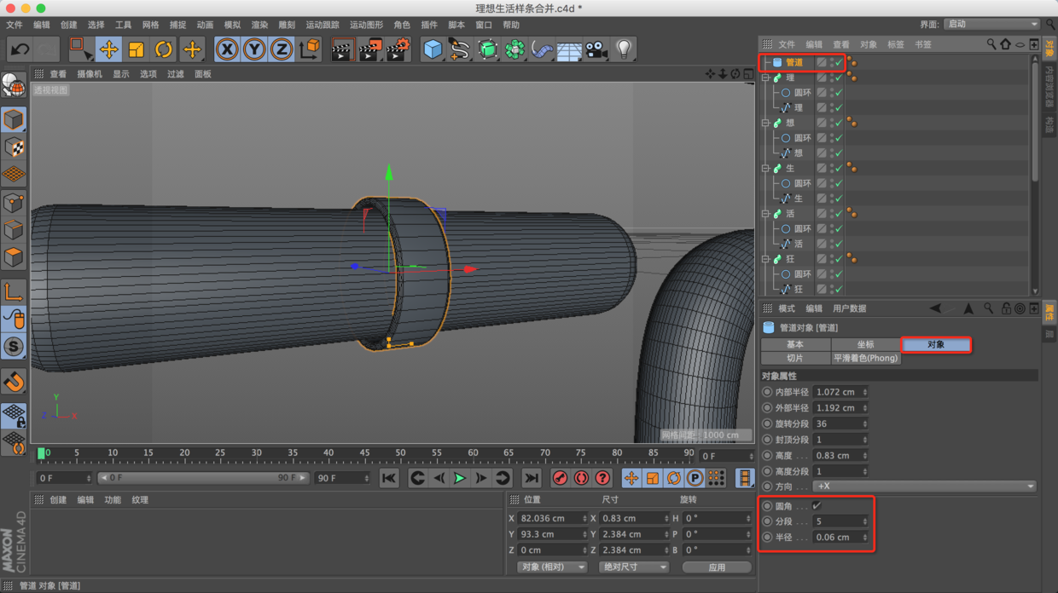Play the animation forward
The image size is (1058, 593).
click(x=460, y=478)
